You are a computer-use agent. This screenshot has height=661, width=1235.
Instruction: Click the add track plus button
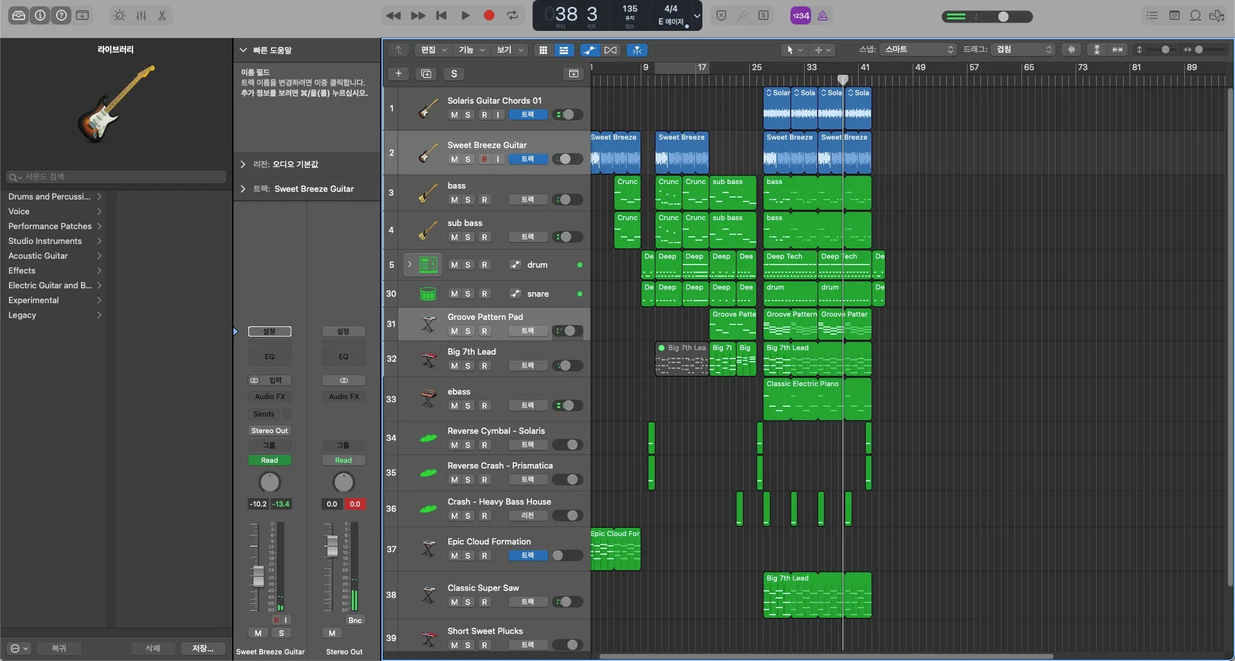(398, 73)
